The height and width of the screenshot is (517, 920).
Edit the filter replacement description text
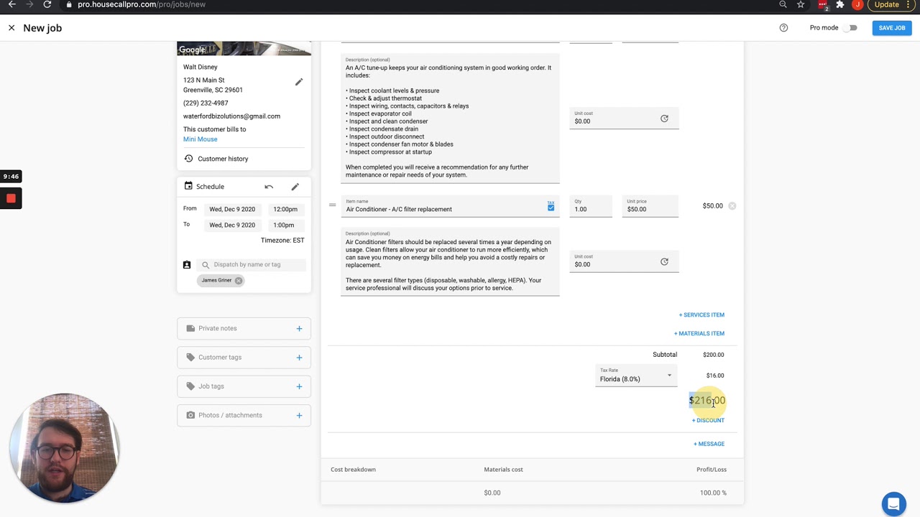(x=450, y=263)
